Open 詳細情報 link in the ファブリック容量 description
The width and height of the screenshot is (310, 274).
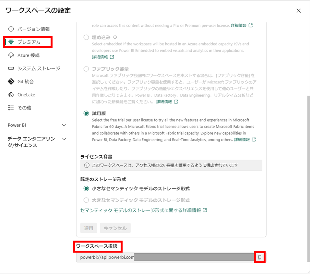pyautogui.click(x=167, y=102)
